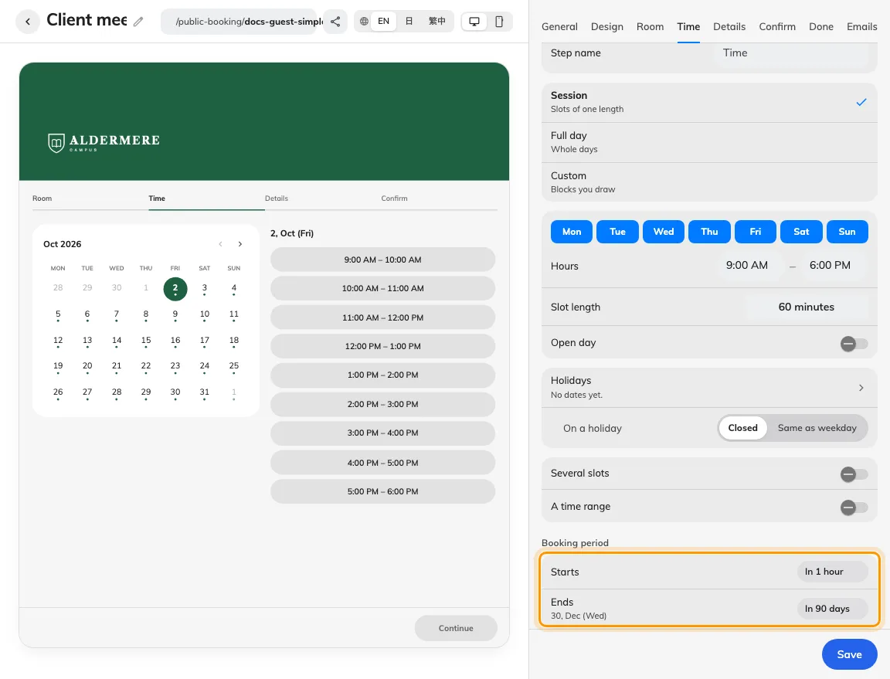Change the 6:00 PM closing hour
The image size is (890, 679).
click(x=830, y=265)
